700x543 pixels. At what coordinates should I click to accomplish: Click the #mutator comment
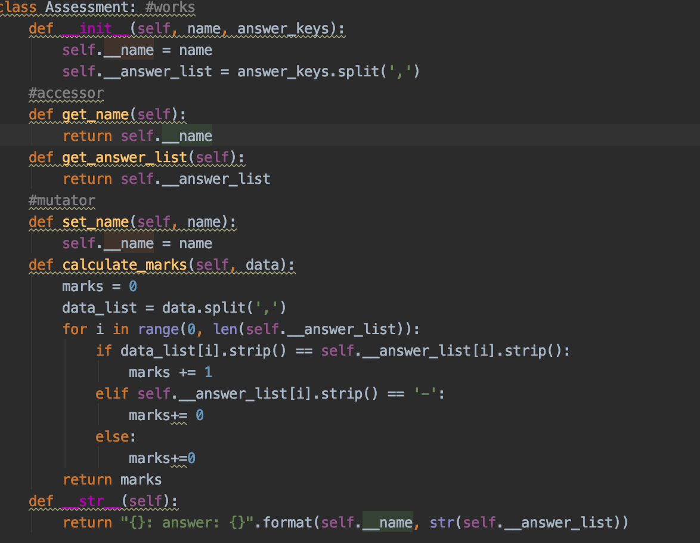pos(61,200)
